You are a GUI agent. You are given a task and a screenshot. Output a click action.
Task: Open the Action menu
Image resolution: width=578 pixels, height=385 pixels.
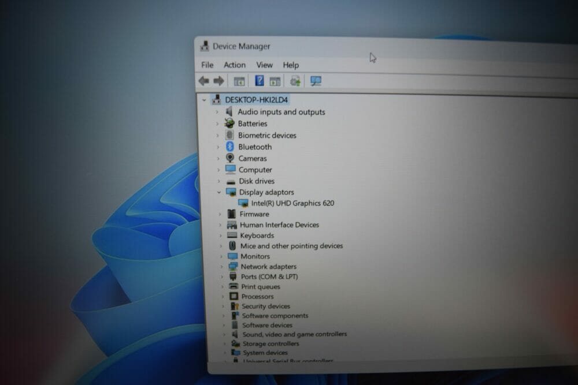coord(235,65)
